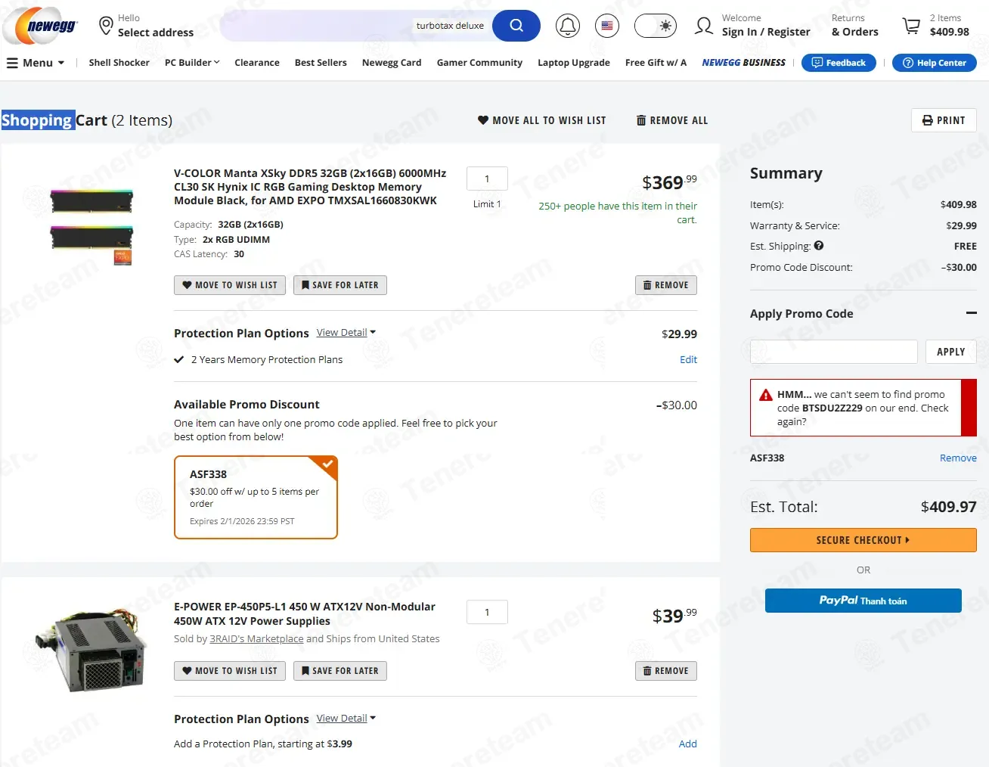Screen dimensions: 989x767
Task: Toggle the dark/light mode switch
Action: 655,26
